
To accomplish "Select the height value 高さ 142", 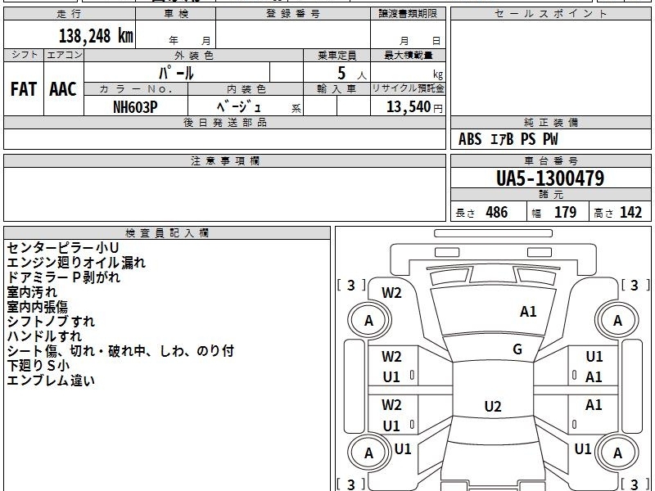I will coord(618,213).
